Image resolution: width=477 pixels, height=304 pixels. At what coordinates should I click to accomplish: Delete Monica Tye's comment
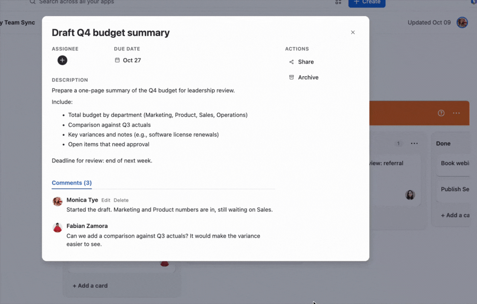point(121,200)
